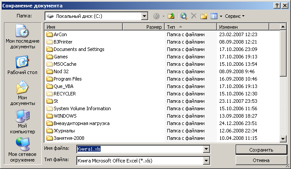This screenshot has width=291, height=169.
Task: Select the ArCon folder icon
Action: tap(49, 34)
